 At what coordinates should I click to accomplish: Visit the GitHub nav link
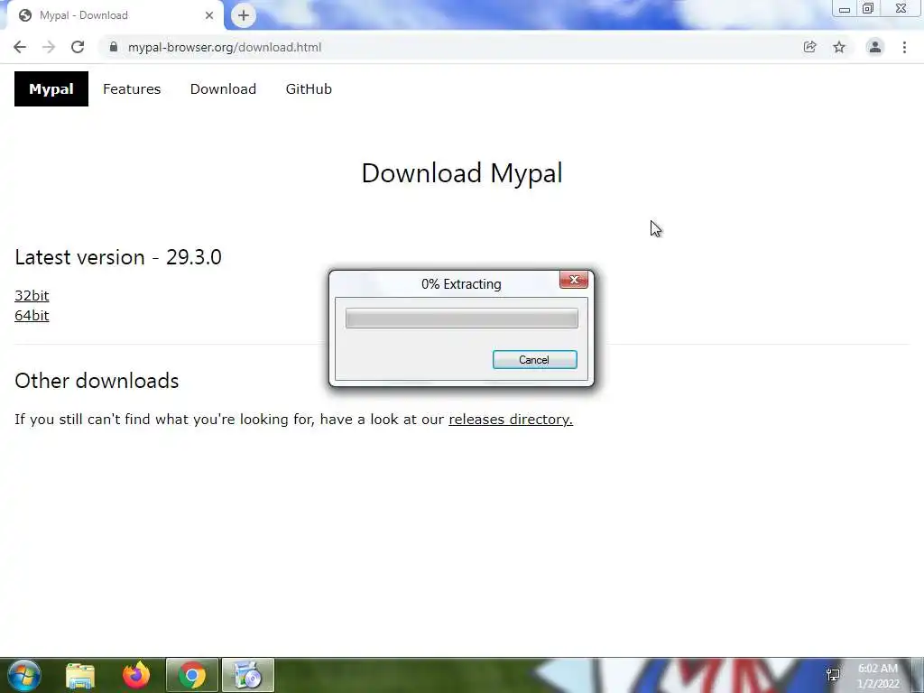pos(309,89)
